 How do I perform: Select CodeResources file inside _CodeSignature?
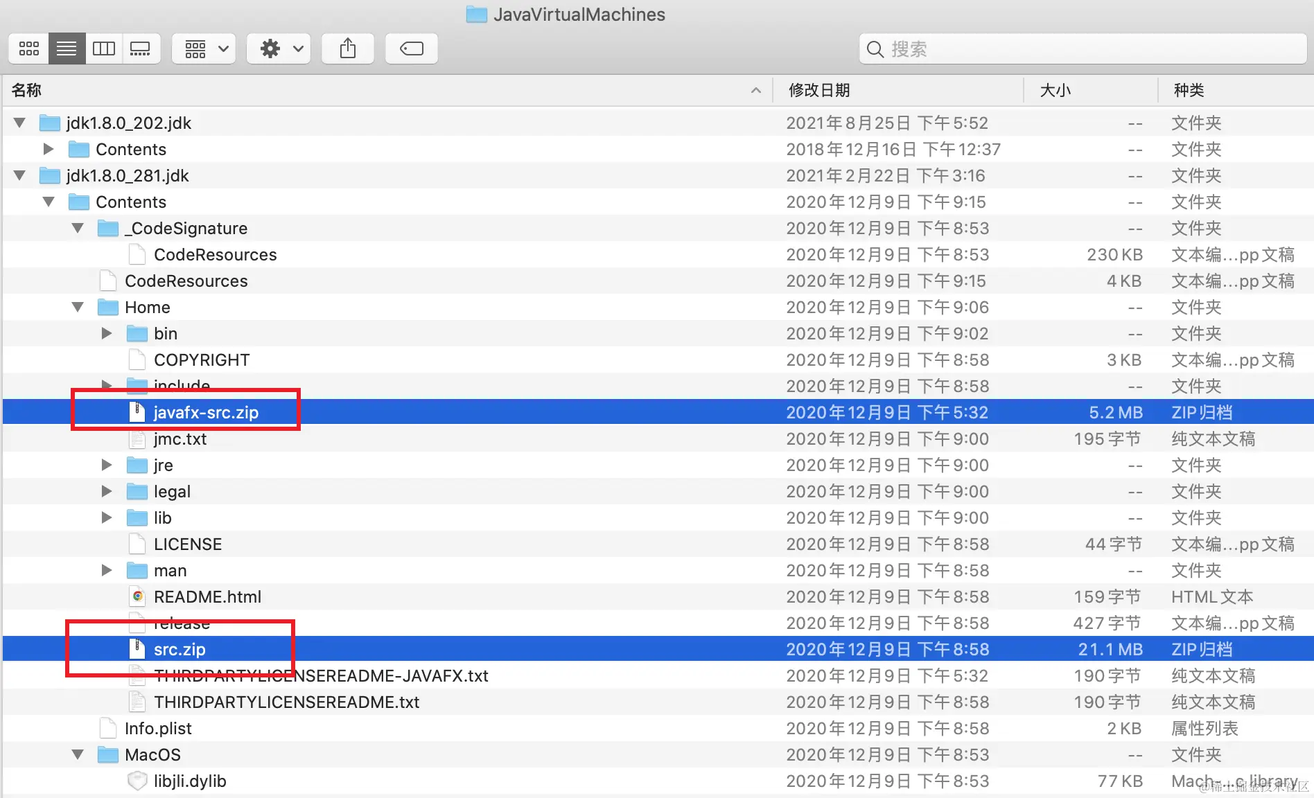tap(215, 254)
